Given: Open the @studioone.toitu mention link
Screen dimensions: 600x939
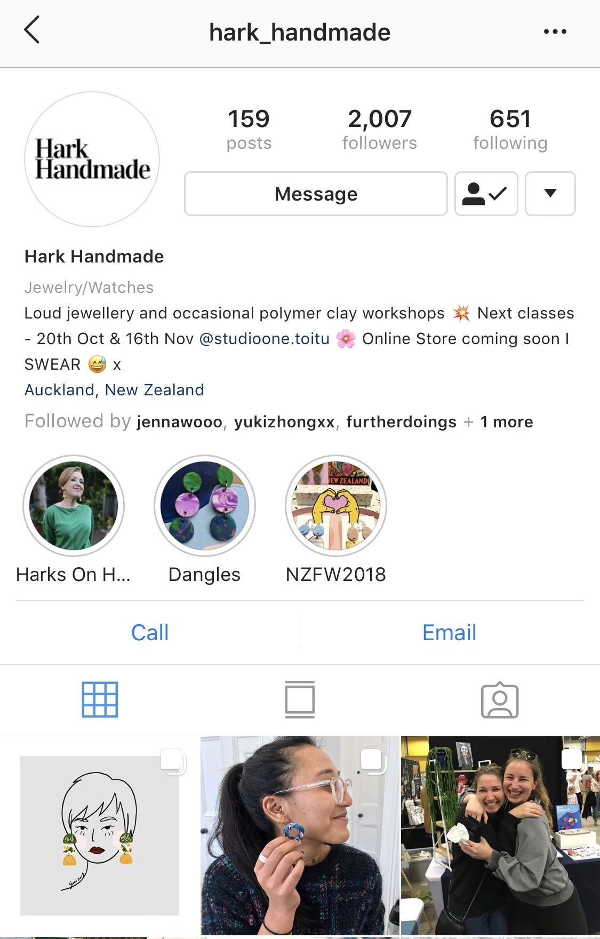Looking at the screenshot, I should coord(264,339).
